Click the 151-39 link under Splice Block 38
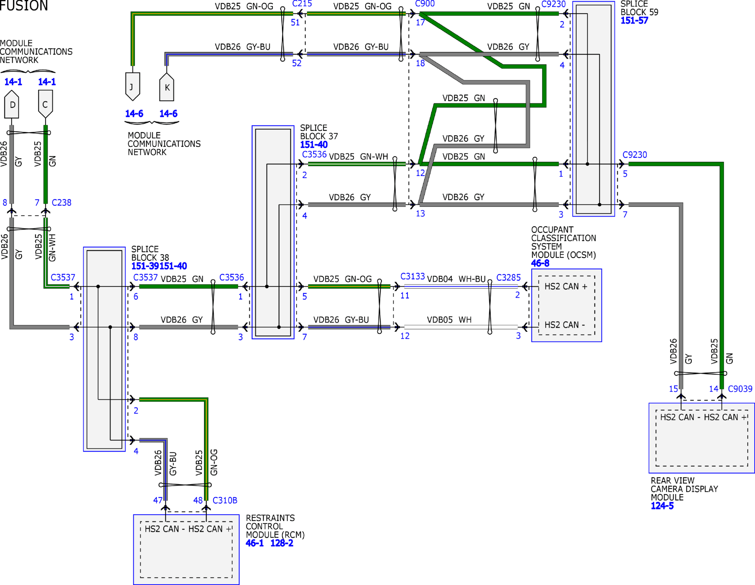755x585 pixels. [145, 266]
